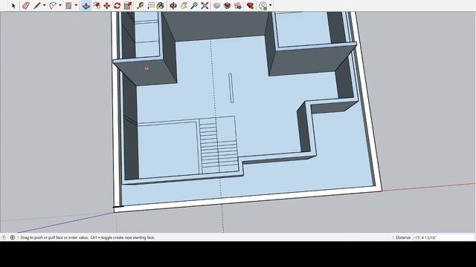Select the arrow Select tool

click(13, 5)
